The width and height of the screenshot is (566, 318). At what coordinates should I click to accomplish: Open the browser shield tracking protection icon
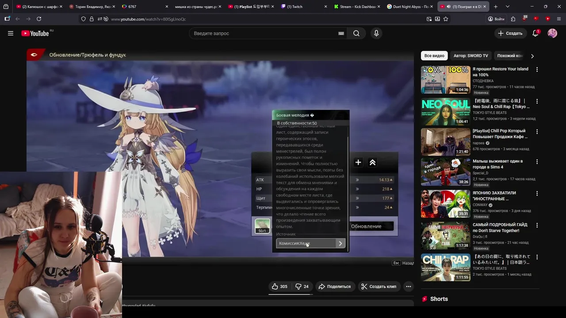tap(83, 19)
